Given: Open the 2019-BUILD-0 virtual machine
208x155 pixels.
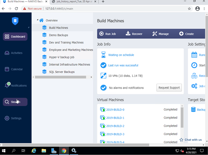Looking at the screenshot, I should coord(115,110).
